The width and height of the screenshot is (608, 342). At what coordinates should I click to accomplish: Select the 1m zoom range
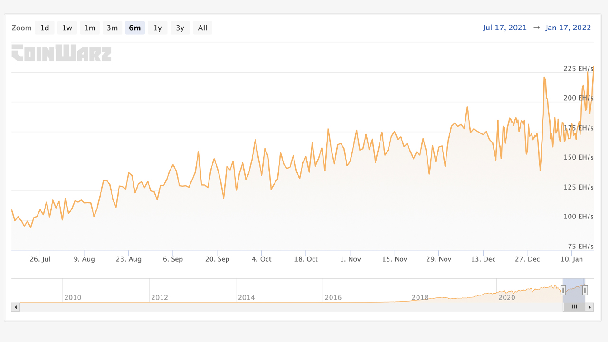click(x=90, y=28)
